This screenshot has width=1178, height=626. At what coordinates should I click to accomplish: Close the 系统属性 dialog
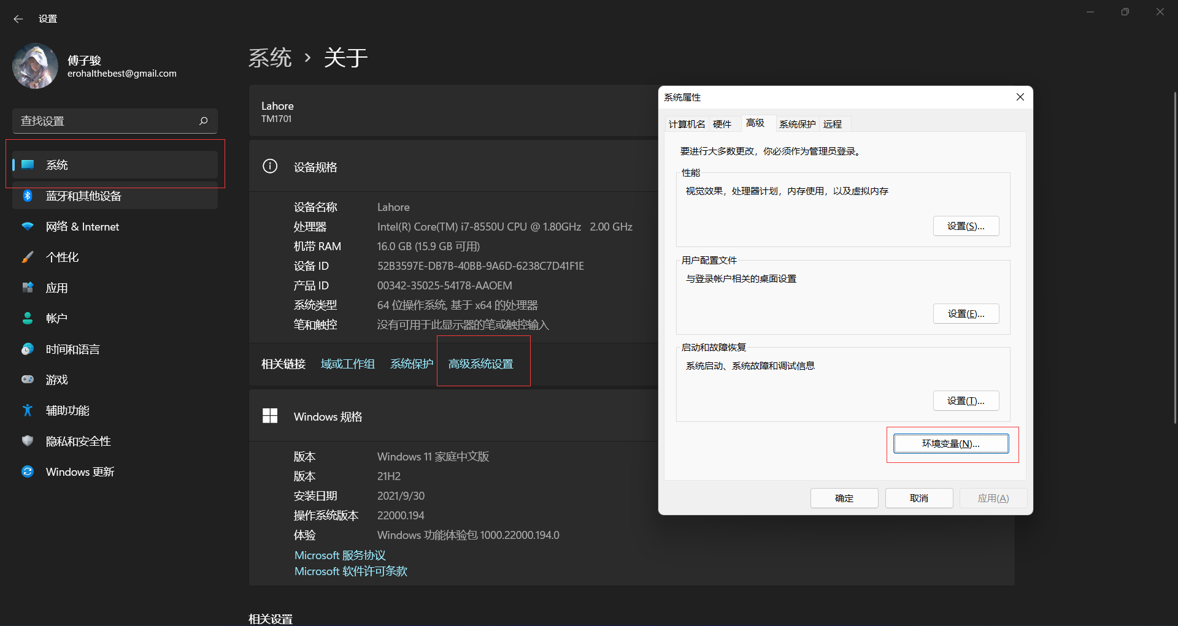point(1020,97)
